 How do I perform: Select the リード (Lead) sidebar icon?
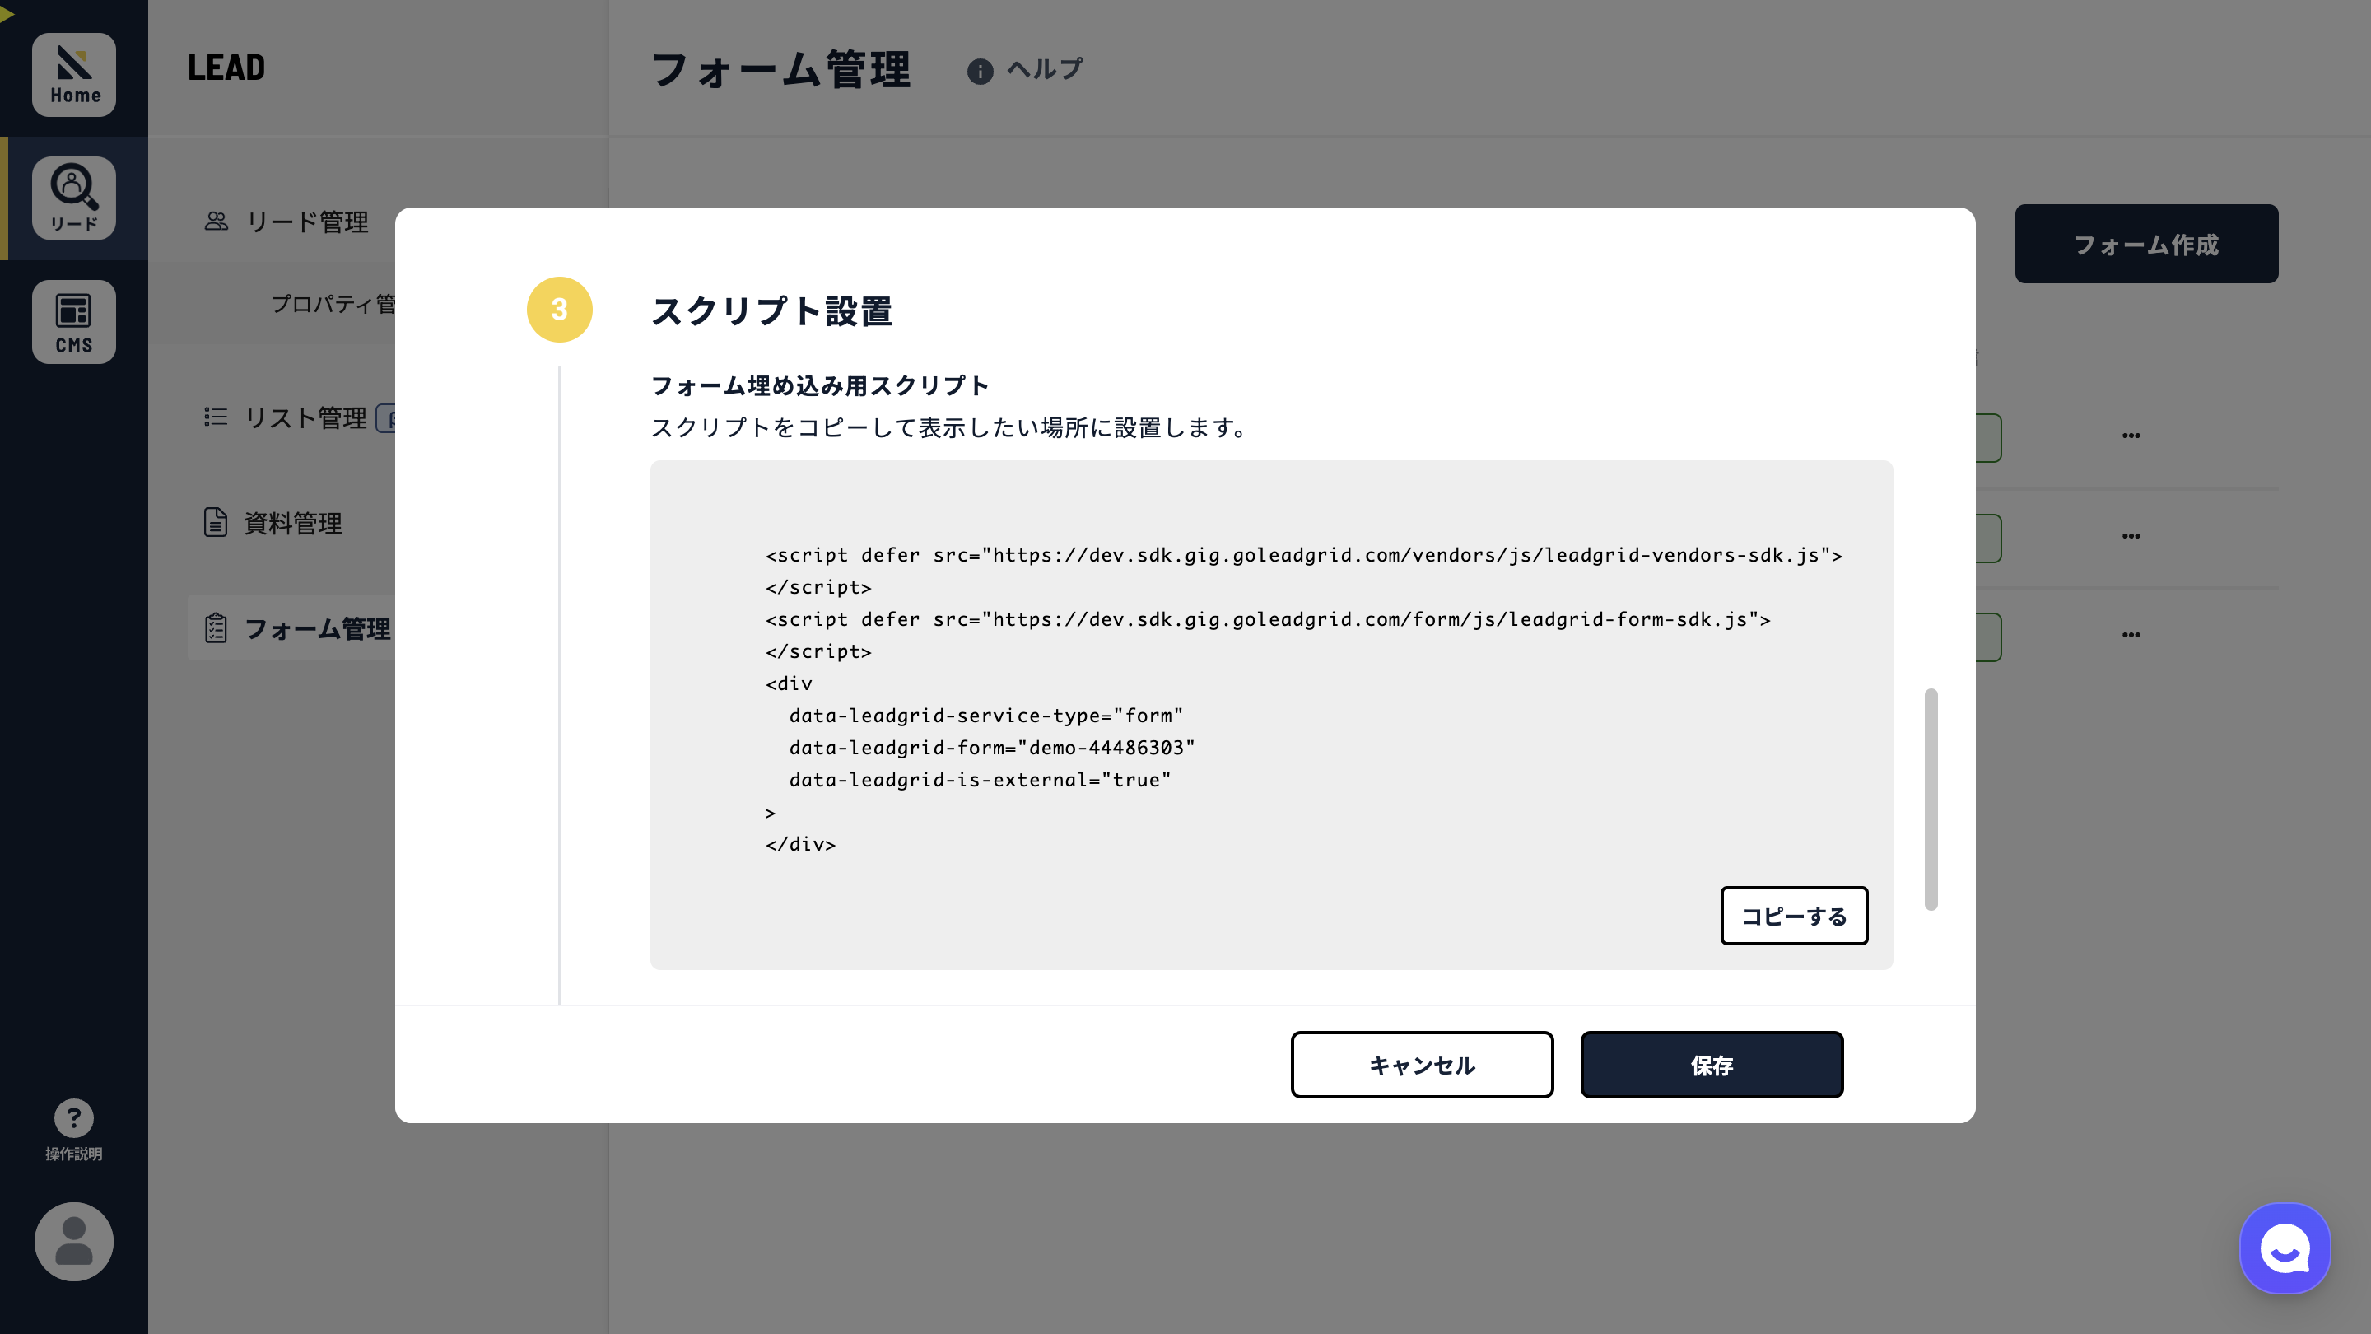73,198
